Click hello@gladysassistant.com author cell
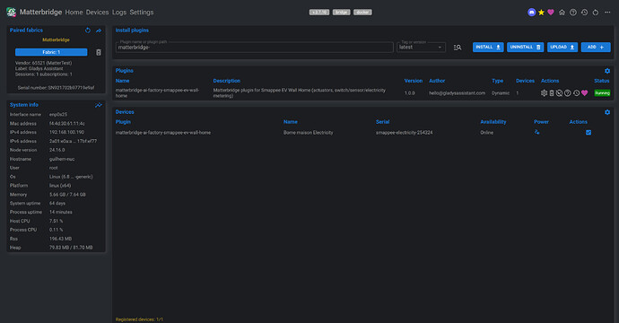The height and width of the screenshot is (323, 619). 458,93
